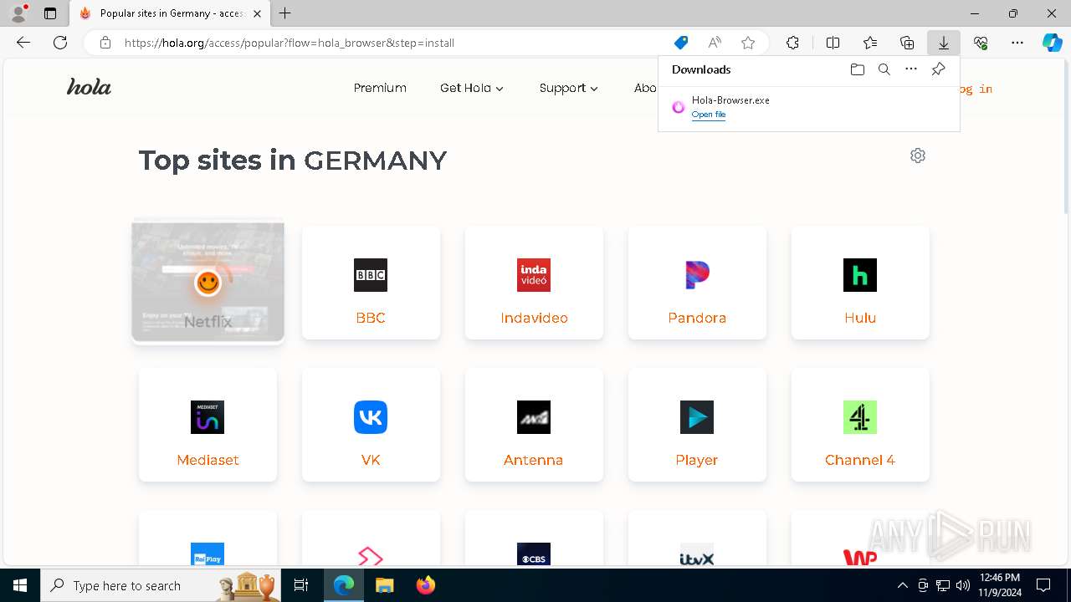Open the Indavideo site tile
Viewport: 1071px width, 602px height.
point(534,283)
